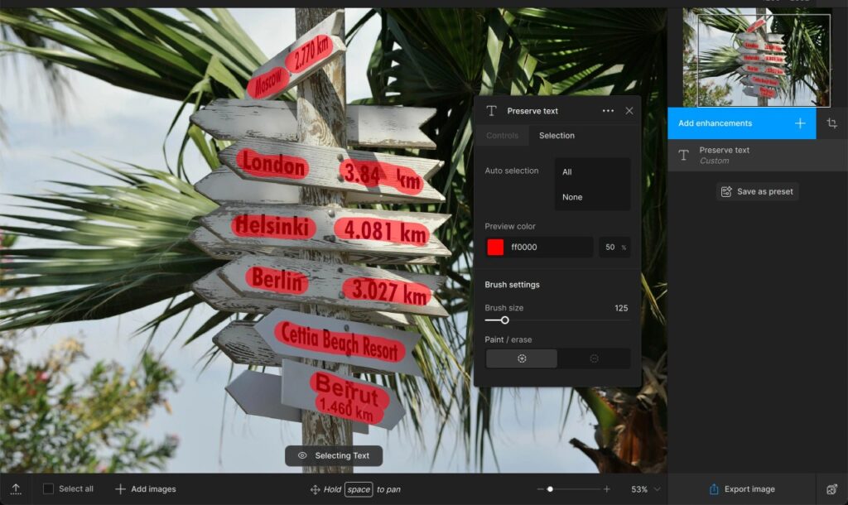Click the text T icon in panel header

coord(491,111)
